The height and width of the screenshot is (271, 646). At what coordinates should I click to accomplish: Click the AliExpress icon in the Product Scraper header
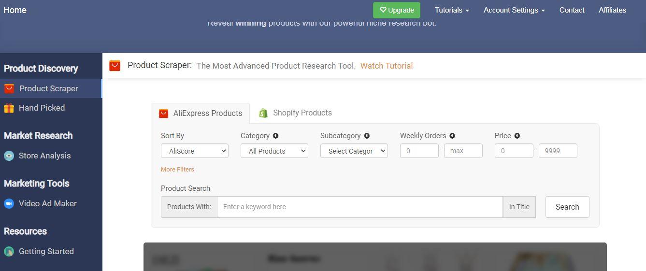click(115, 66)
